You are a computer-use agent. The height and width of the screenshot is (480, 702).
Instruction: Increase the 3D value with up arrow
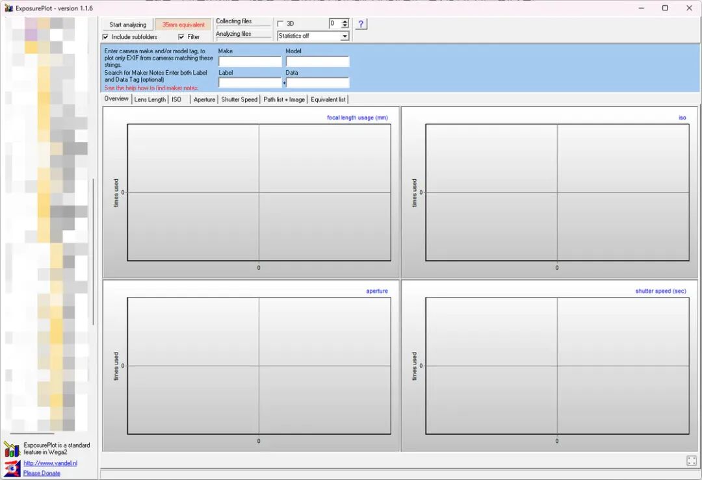click(x=344, y=21)
